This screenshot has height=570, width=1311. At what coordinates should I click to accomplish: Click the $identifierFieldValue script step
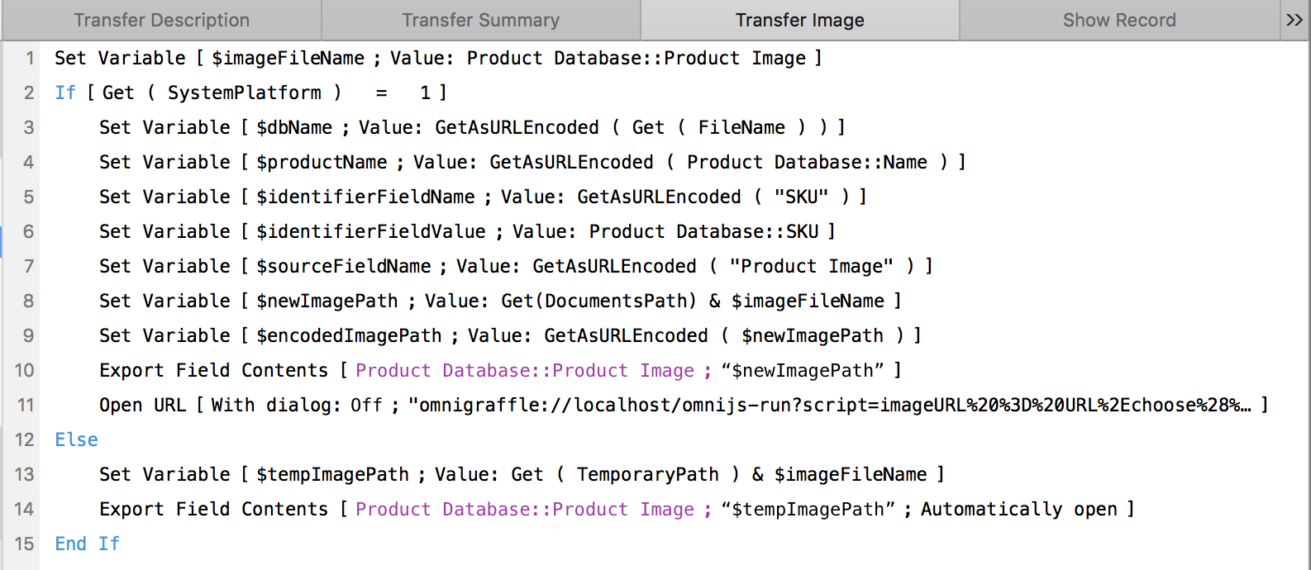(x=466, y=232)
